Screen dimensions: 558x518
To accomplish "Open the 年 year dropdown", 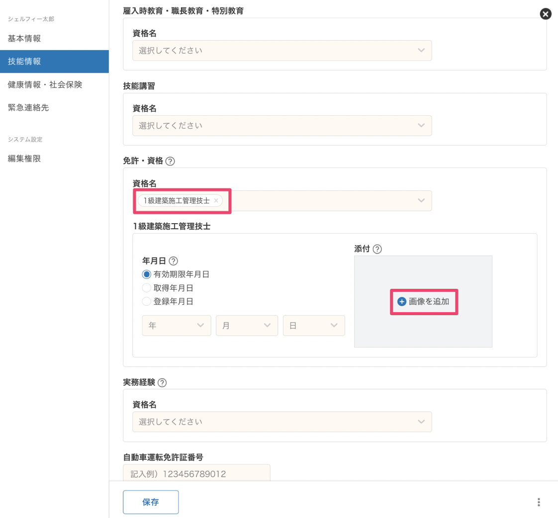I will coord(176,325).
